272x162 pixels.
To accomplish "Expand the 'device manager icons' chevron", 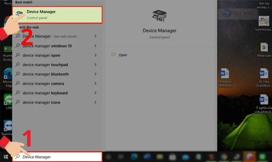I will [96, 102].
